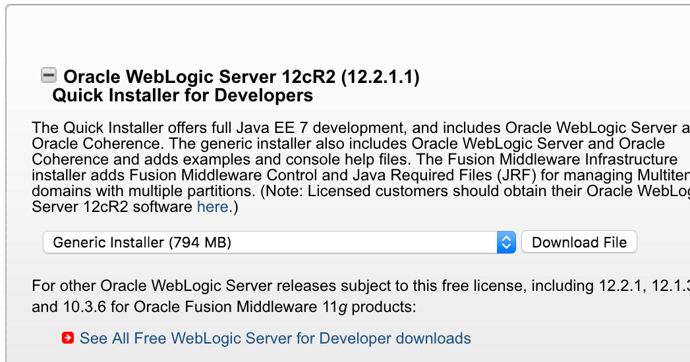Open the 'here' licensed software link
The height and width of the screenshot is (362, 690).
point(213,207)
